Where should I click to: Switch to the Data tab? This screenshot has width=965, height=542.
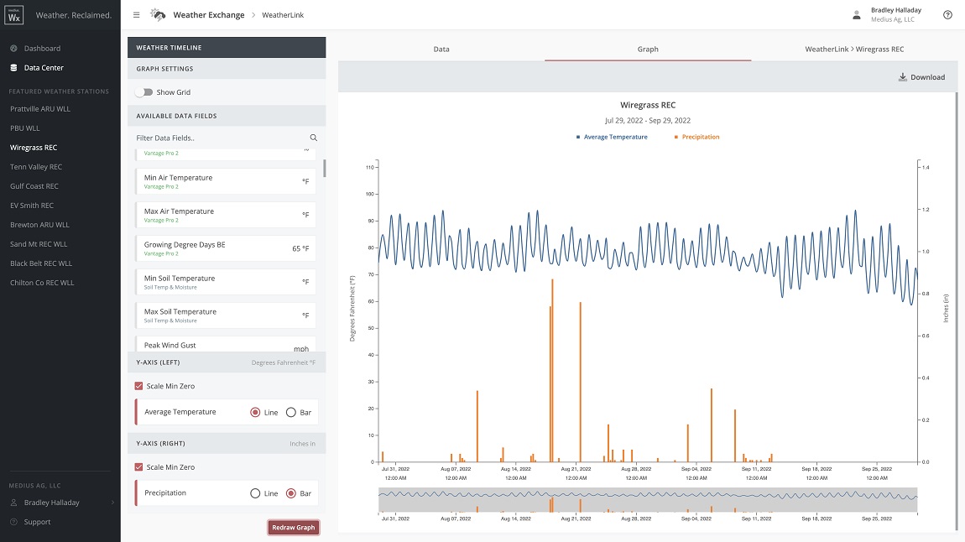pyautogui.click(x=441, y=49)
